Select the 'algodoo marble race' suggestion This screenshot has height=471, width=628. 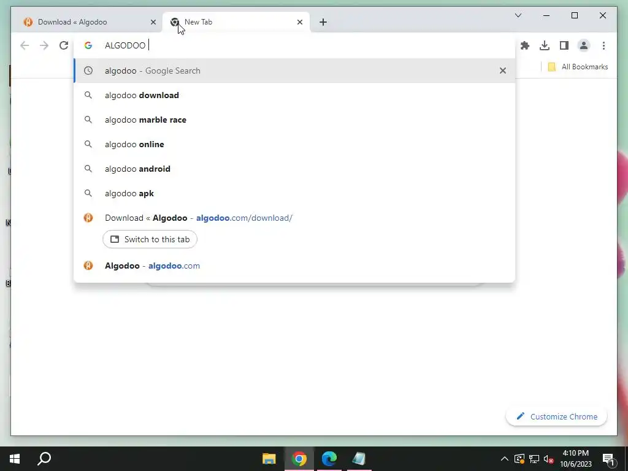[x=294, y=120]
